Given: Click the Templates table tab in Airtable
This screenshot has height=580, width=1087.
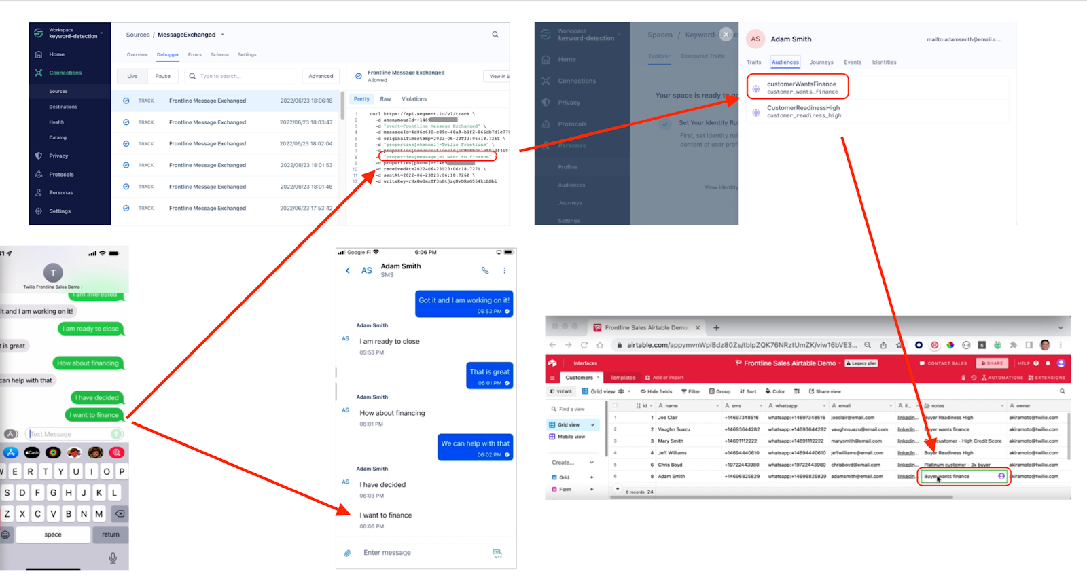Looking at the screenshot, I should point(623,378).
